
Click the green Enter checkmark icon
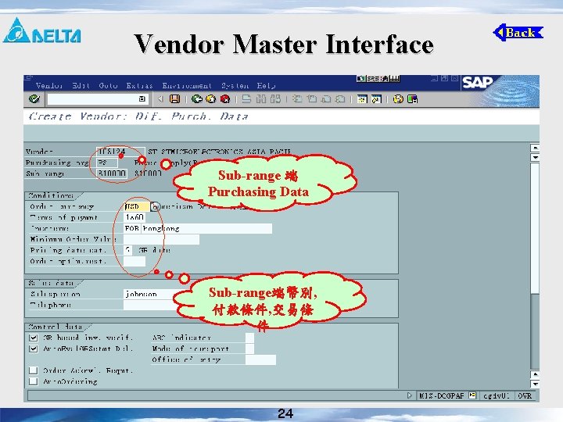coord(34,99)
